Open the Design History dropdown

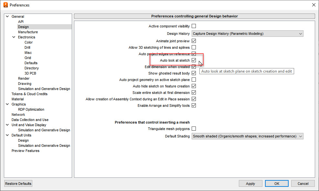pyautogui.click(x=247, y=34)
